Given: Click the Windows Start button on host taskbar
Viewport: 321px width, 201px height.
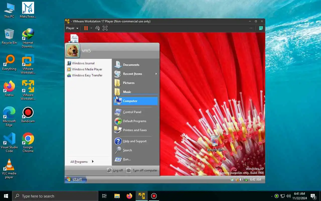Looking at the screenshot, I should click(x=6, y=196).
